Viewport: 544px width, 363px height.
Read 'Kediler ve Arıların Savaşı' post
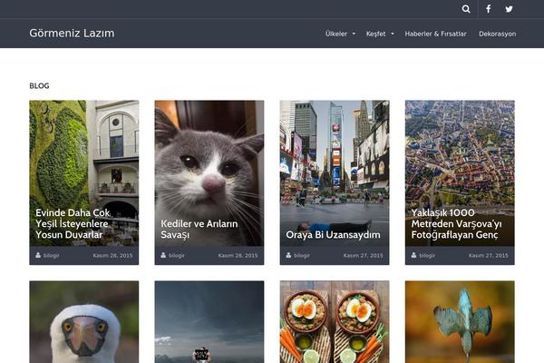[199, 230]
